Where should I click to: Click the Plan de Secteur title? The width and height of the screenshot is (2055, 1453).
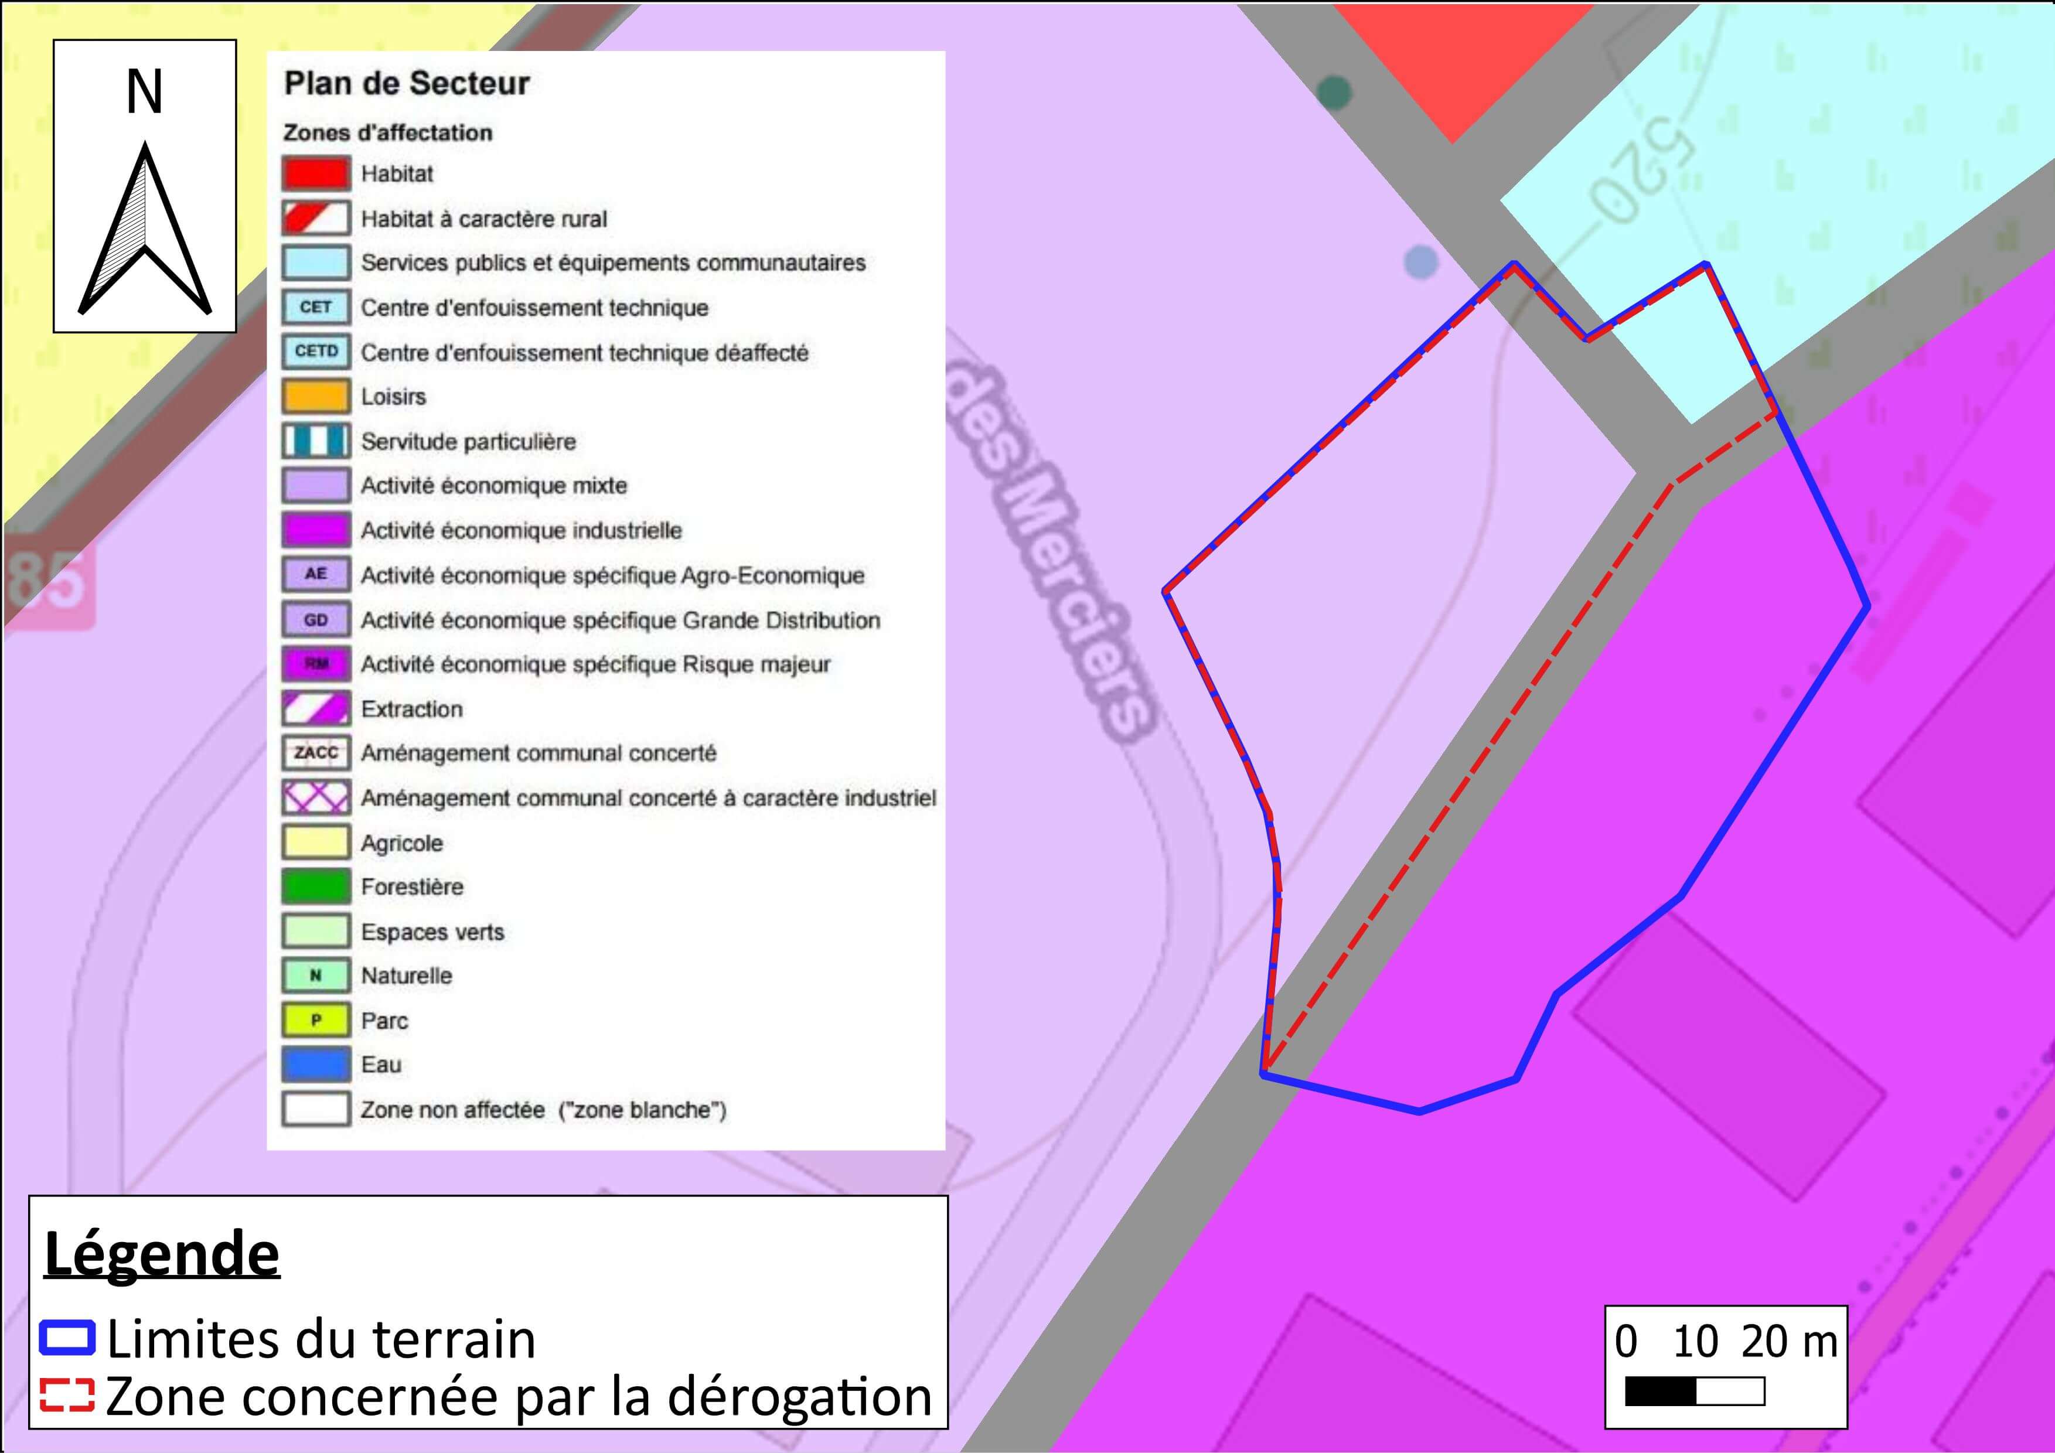[x=406, y=83]
